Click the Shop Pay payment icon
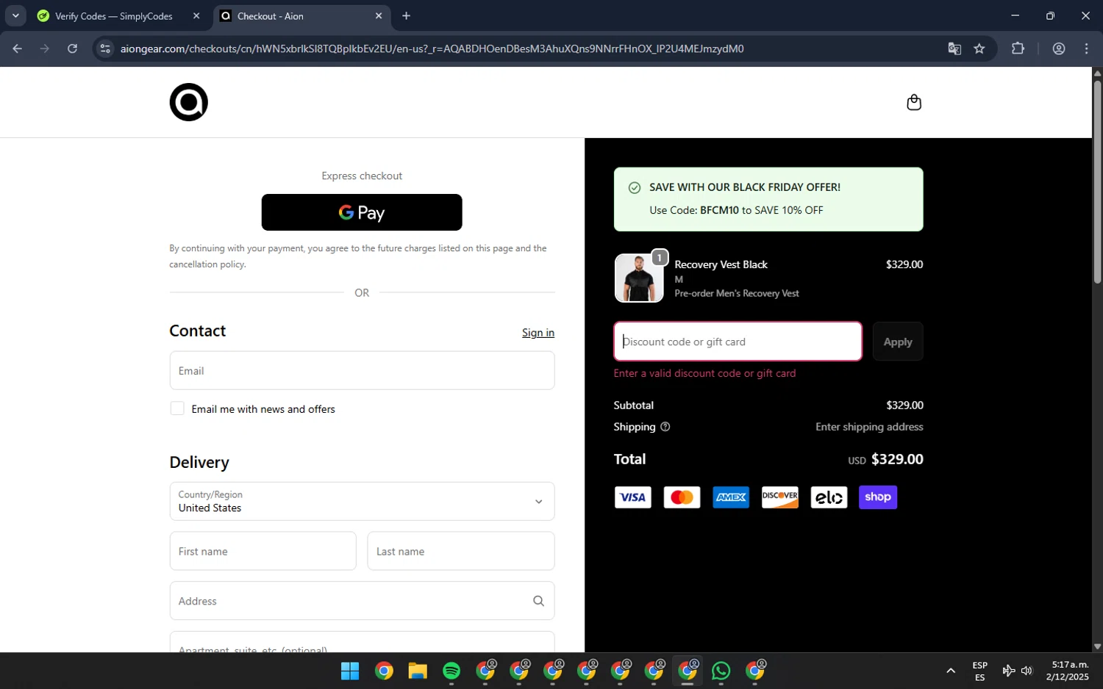 pyautogui.click(x=878, y=497)
